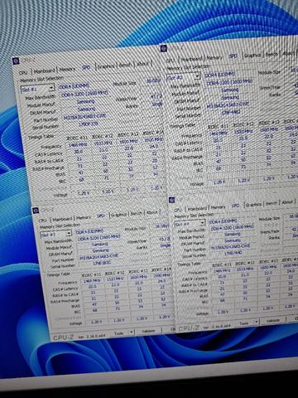Click the Serial Number field in the Slot #4 window
The height and width of the screenshot is (398, 298).
tap(233, 252)
